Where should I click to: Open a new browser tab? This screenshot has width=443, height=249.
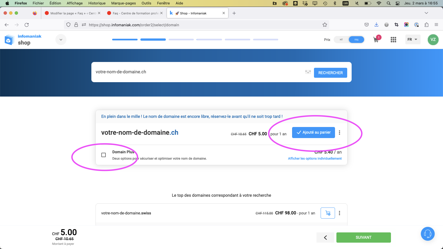point(234,13)
